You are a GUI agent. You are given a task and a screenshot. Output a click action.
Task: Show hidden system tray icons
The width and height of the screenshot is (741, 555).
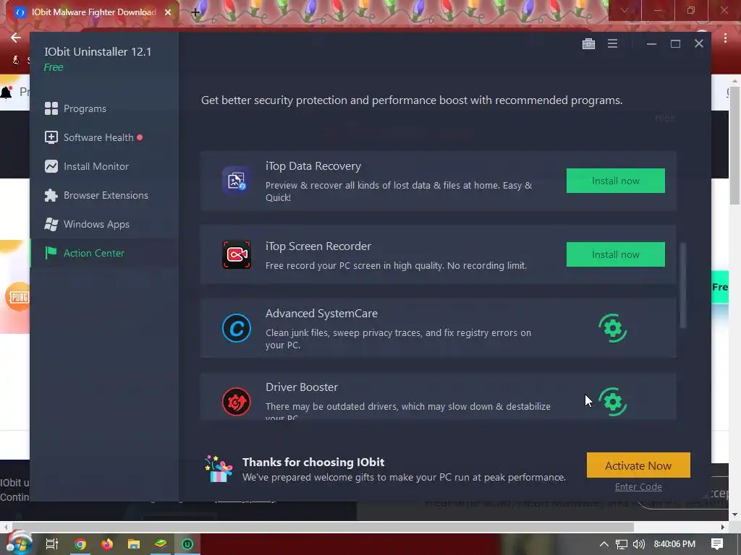tap(604, 544)
